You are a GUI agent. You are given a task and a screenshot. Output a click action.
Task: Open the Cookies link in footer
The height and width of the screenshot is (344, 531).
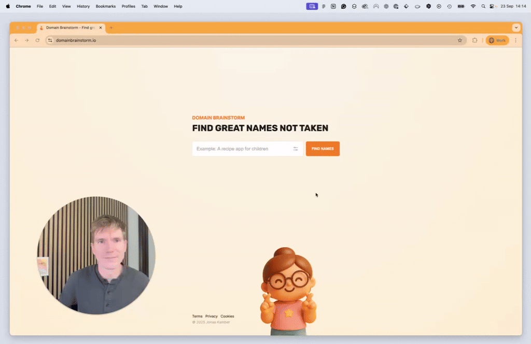227,316
